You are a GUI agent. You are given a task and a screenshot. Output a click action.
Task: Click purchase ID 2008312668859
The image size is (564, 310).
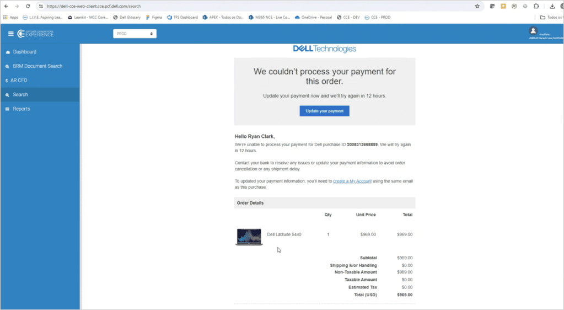[362, 145]
